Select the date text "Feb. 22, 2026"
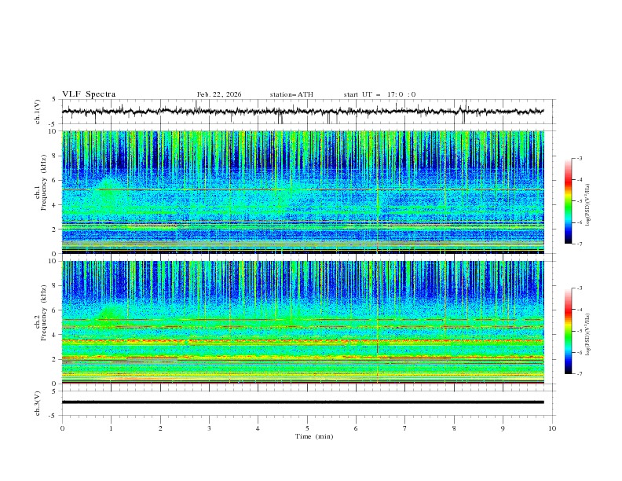 click(219, 94)
